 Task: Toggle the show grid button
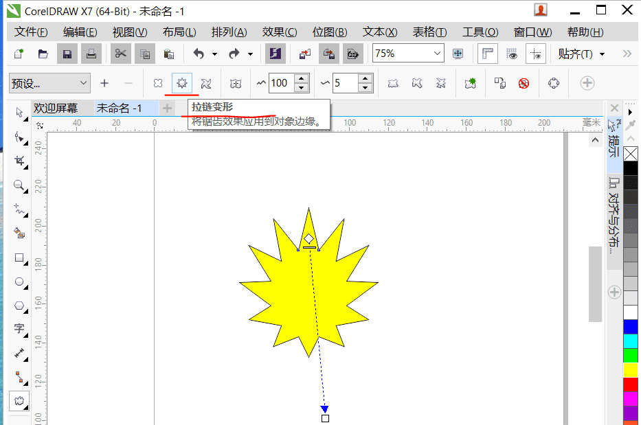pyautogui.click(x=512, y=54)
